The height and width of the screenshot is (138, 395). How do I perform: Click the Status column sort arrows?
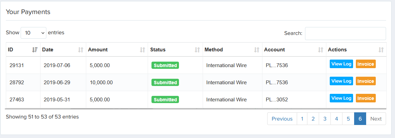click(x=197, y=50)
